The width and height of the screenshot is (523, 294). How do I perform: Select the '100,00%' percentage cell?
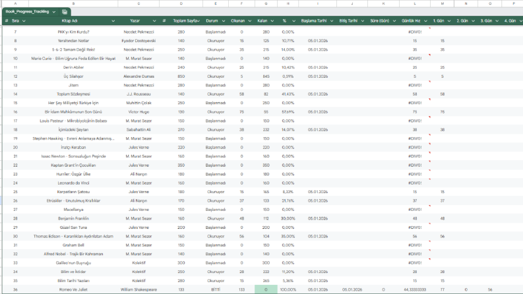coord(288,289)
